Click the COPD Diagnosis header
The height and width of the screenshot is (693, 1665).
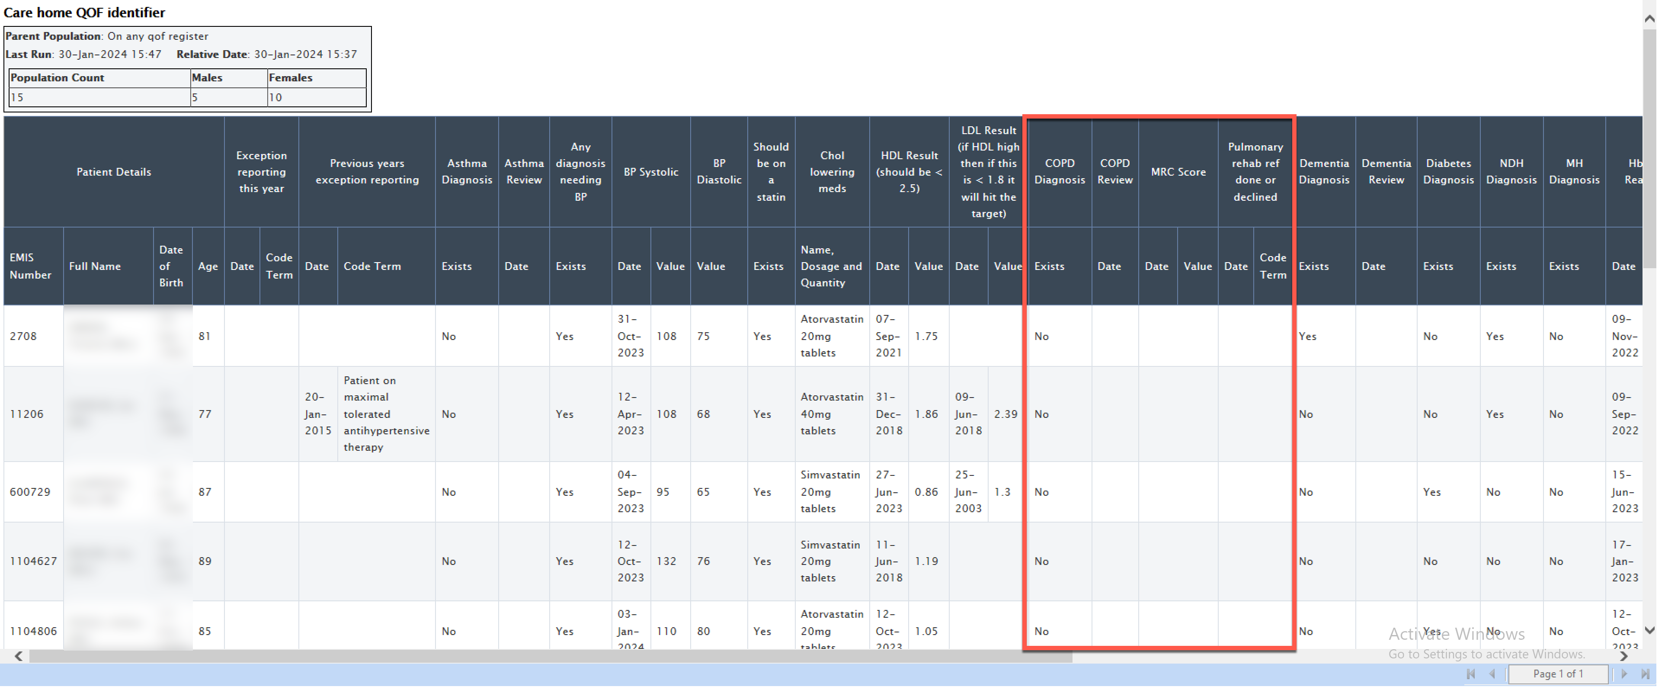[x=1060, y=172]
